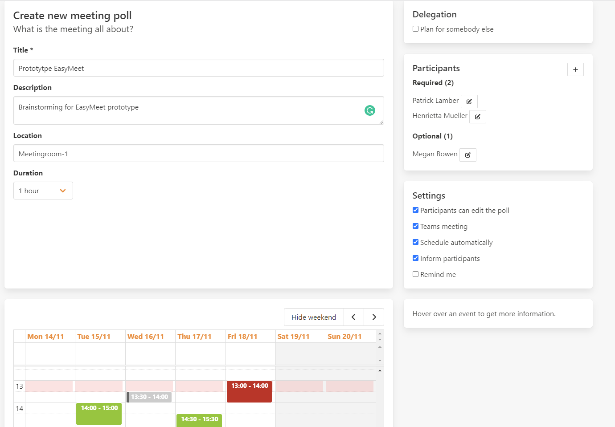Go to previous week in calendar
The image size is (615, 427).
click(x=354, y=317)
